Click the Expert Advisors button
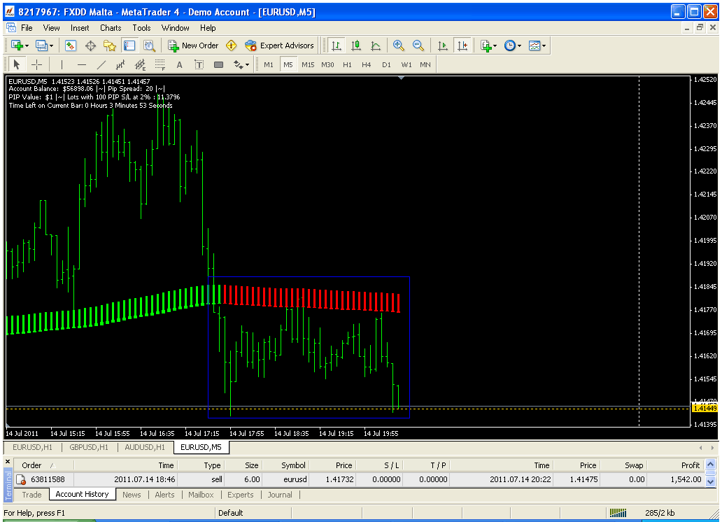Viewport: 722px width, 522px height. tap(279, 45)
